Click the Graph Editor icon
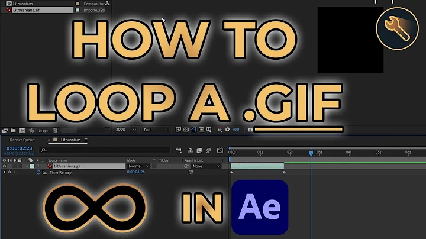This screenshot has width=426, height=239. (x=220, y=150)
